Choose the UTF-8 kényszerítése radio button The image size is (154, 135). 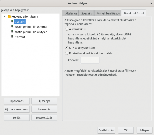[66, 48]
